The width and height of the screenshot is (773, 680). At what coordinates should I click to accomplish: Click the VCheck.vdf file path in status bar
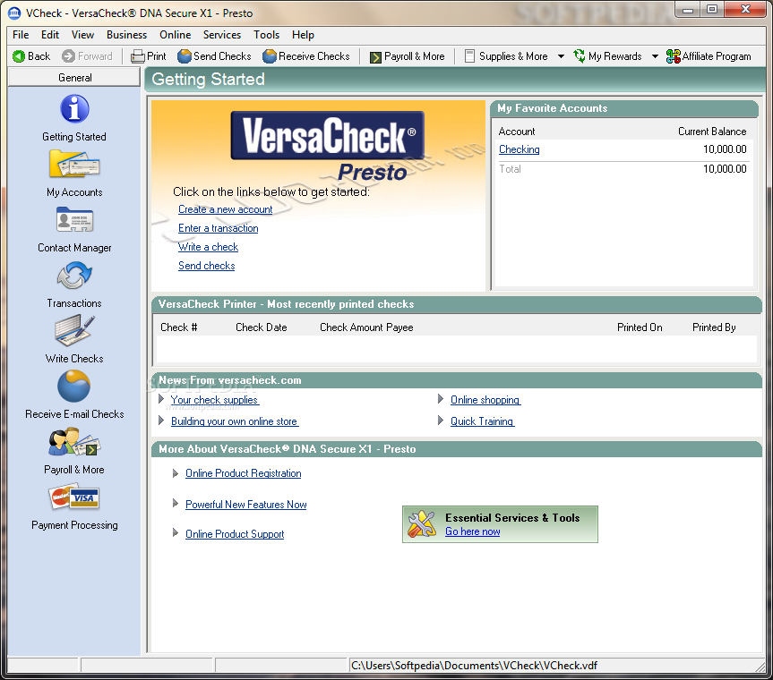[x=474, y=666]
